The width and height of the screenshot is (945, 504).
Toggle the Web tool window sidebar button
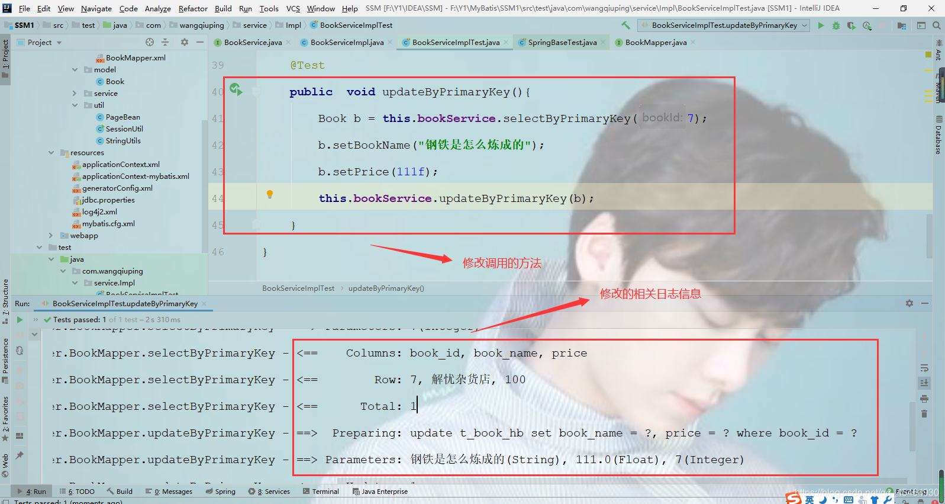point(5,465)
